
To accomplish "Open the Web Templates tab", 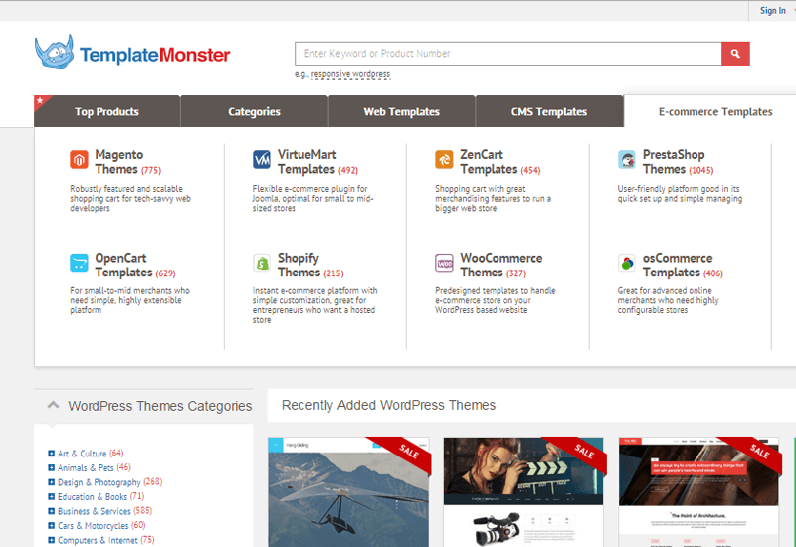I will coord(402,111).
